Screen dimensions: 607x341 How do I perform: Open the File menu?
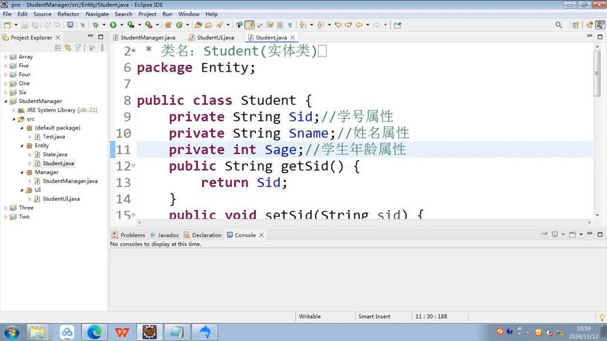coord(7,14)
